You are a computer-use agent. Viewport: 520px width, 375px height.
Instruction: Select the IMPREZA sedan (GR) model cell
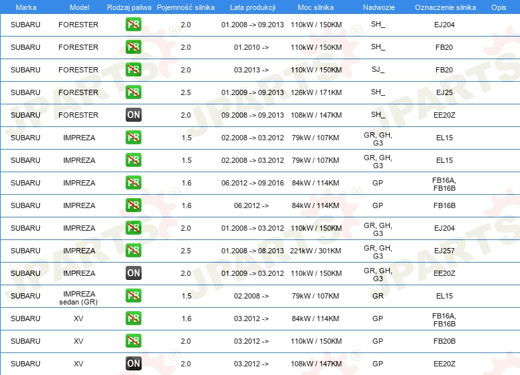point(78,296)
